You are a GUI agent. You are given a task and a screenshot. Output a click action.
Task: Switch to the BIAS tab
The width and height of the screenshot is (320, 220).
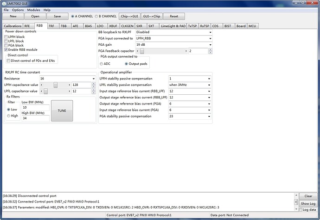tap(90, 26)
